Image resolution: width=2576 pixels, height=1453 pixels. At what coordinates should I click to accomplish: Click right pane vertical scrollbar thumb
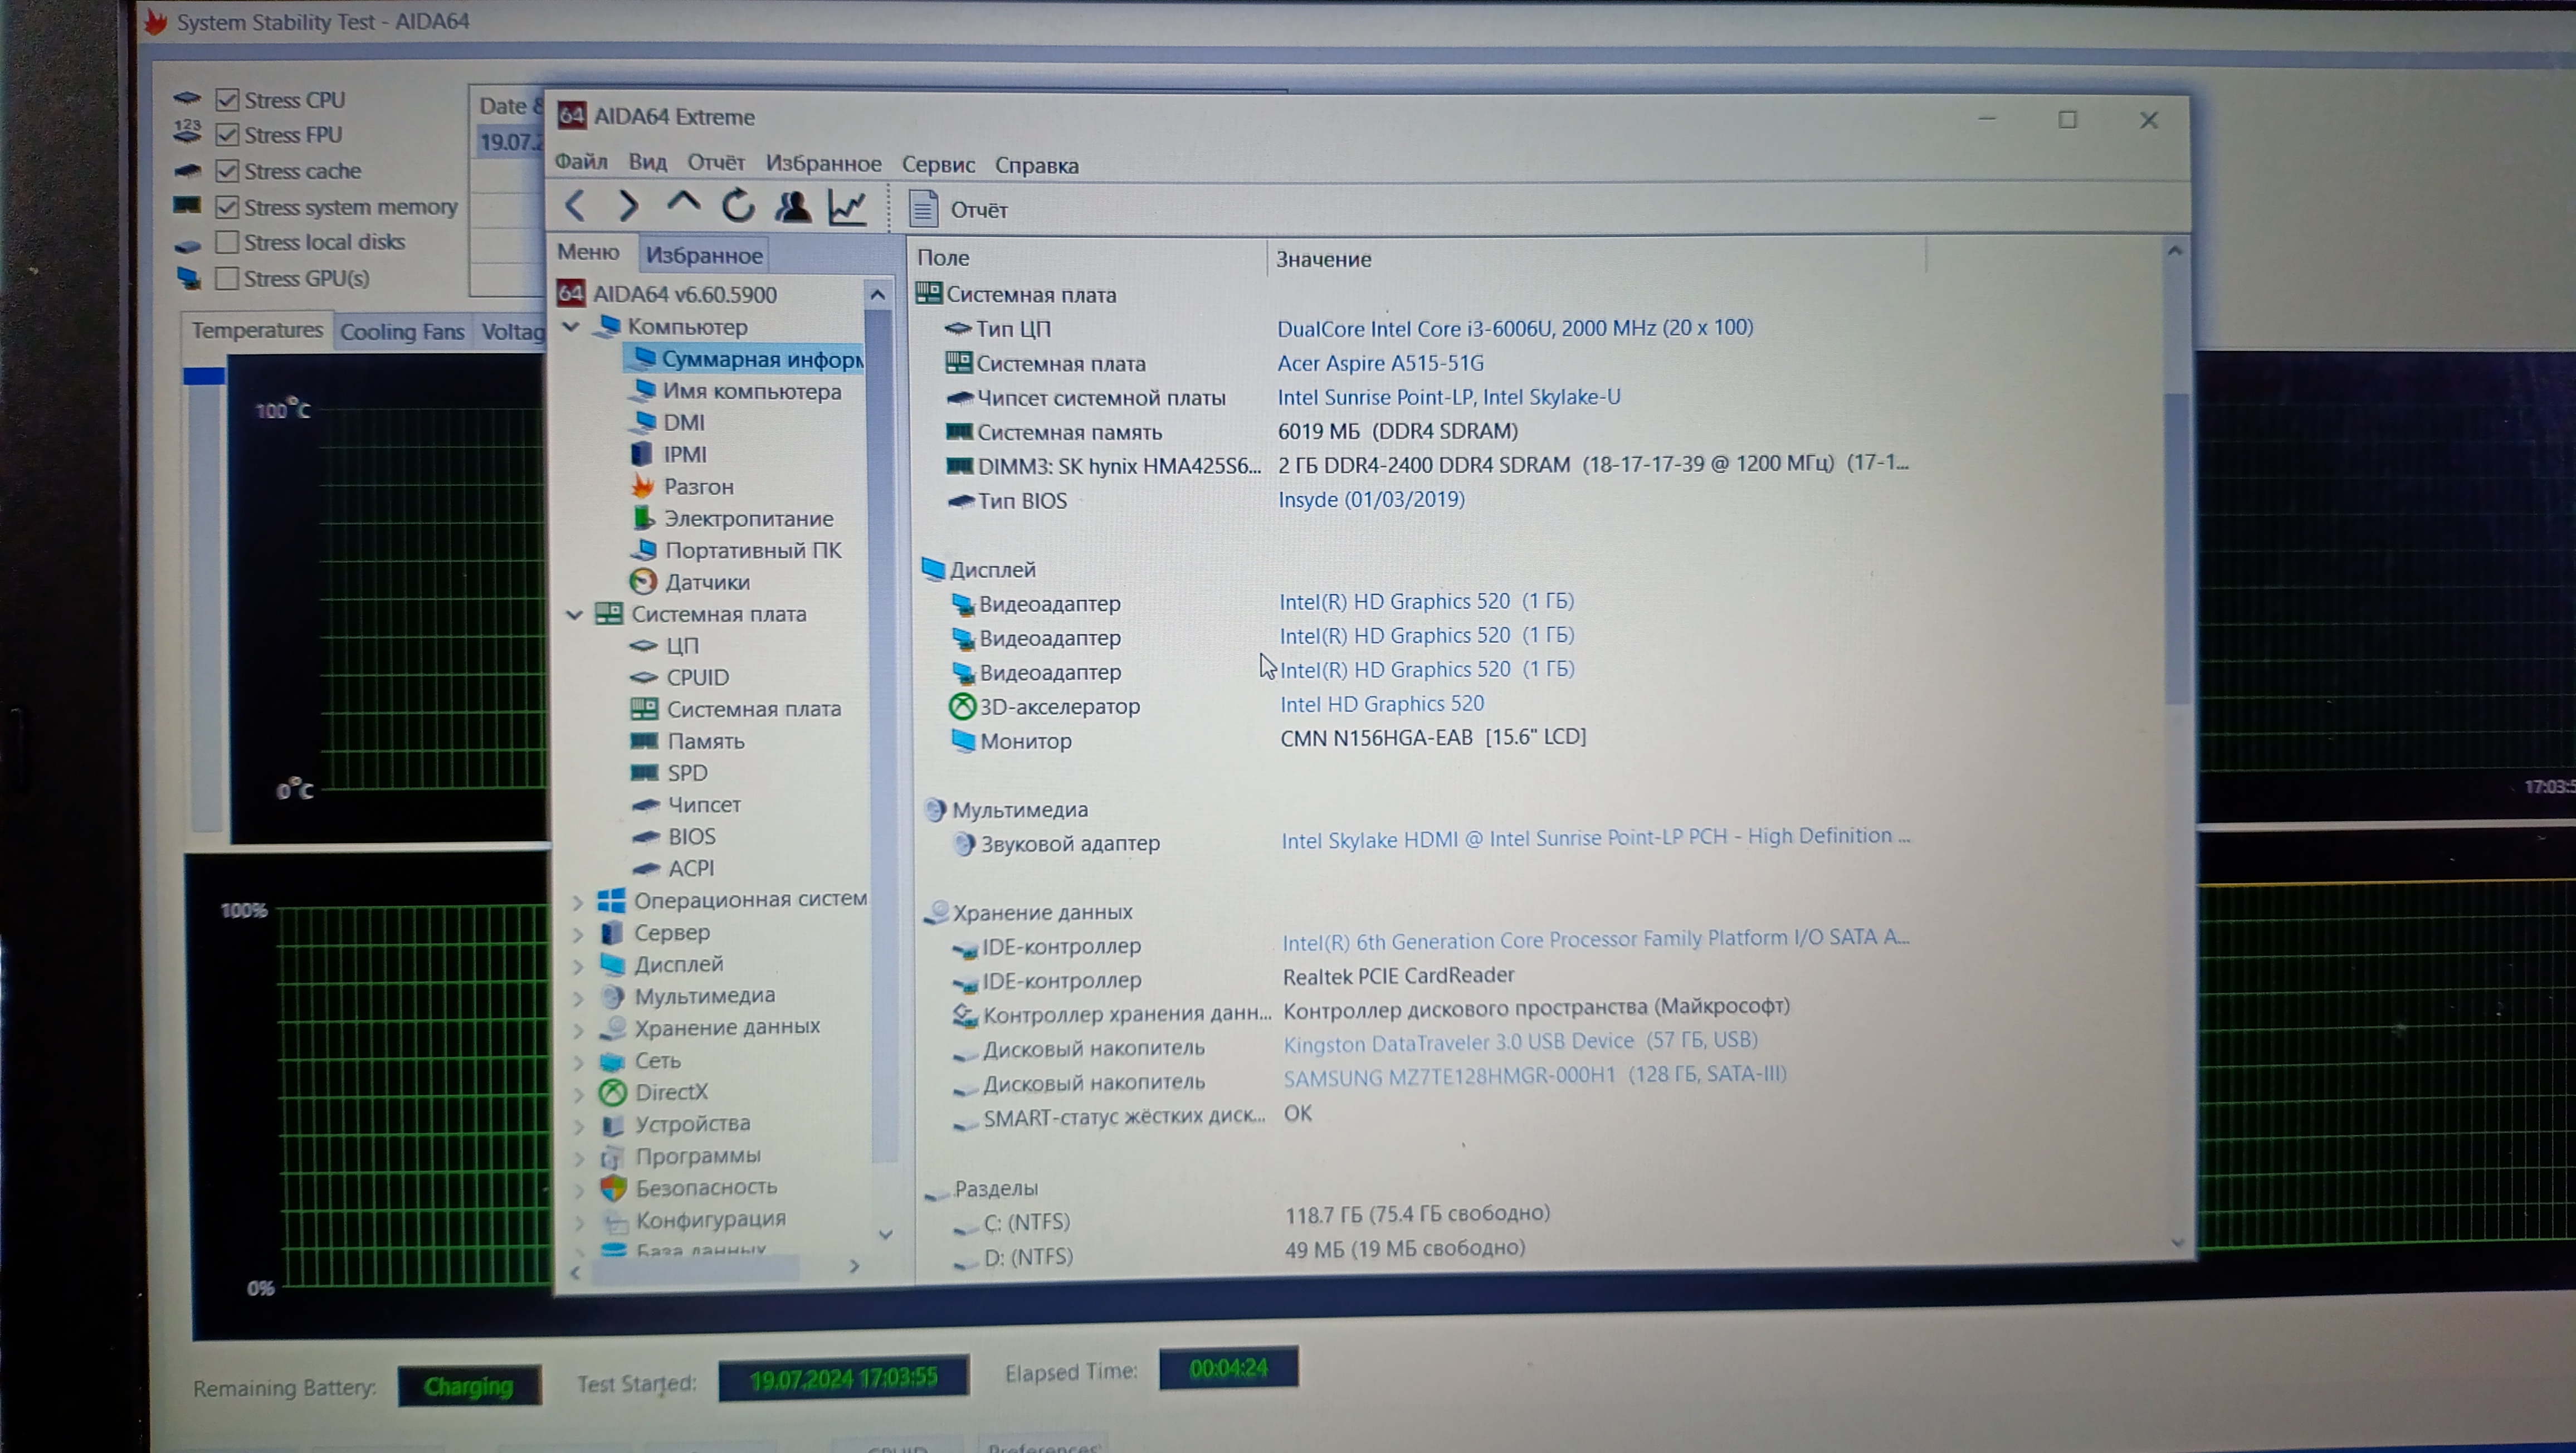coord(2176,548)
